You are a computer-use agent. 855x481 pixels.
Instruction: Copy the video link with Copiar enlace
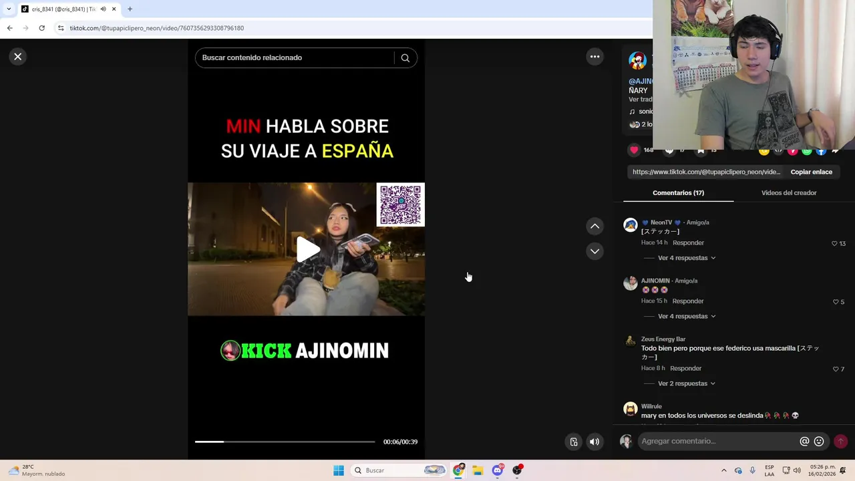(x=811, y=172)
